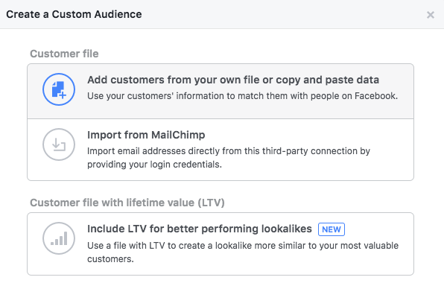This screenshot has width=444, height=283.
Task: Click the blue add-file icon
Action: click(x=59, y=89)
